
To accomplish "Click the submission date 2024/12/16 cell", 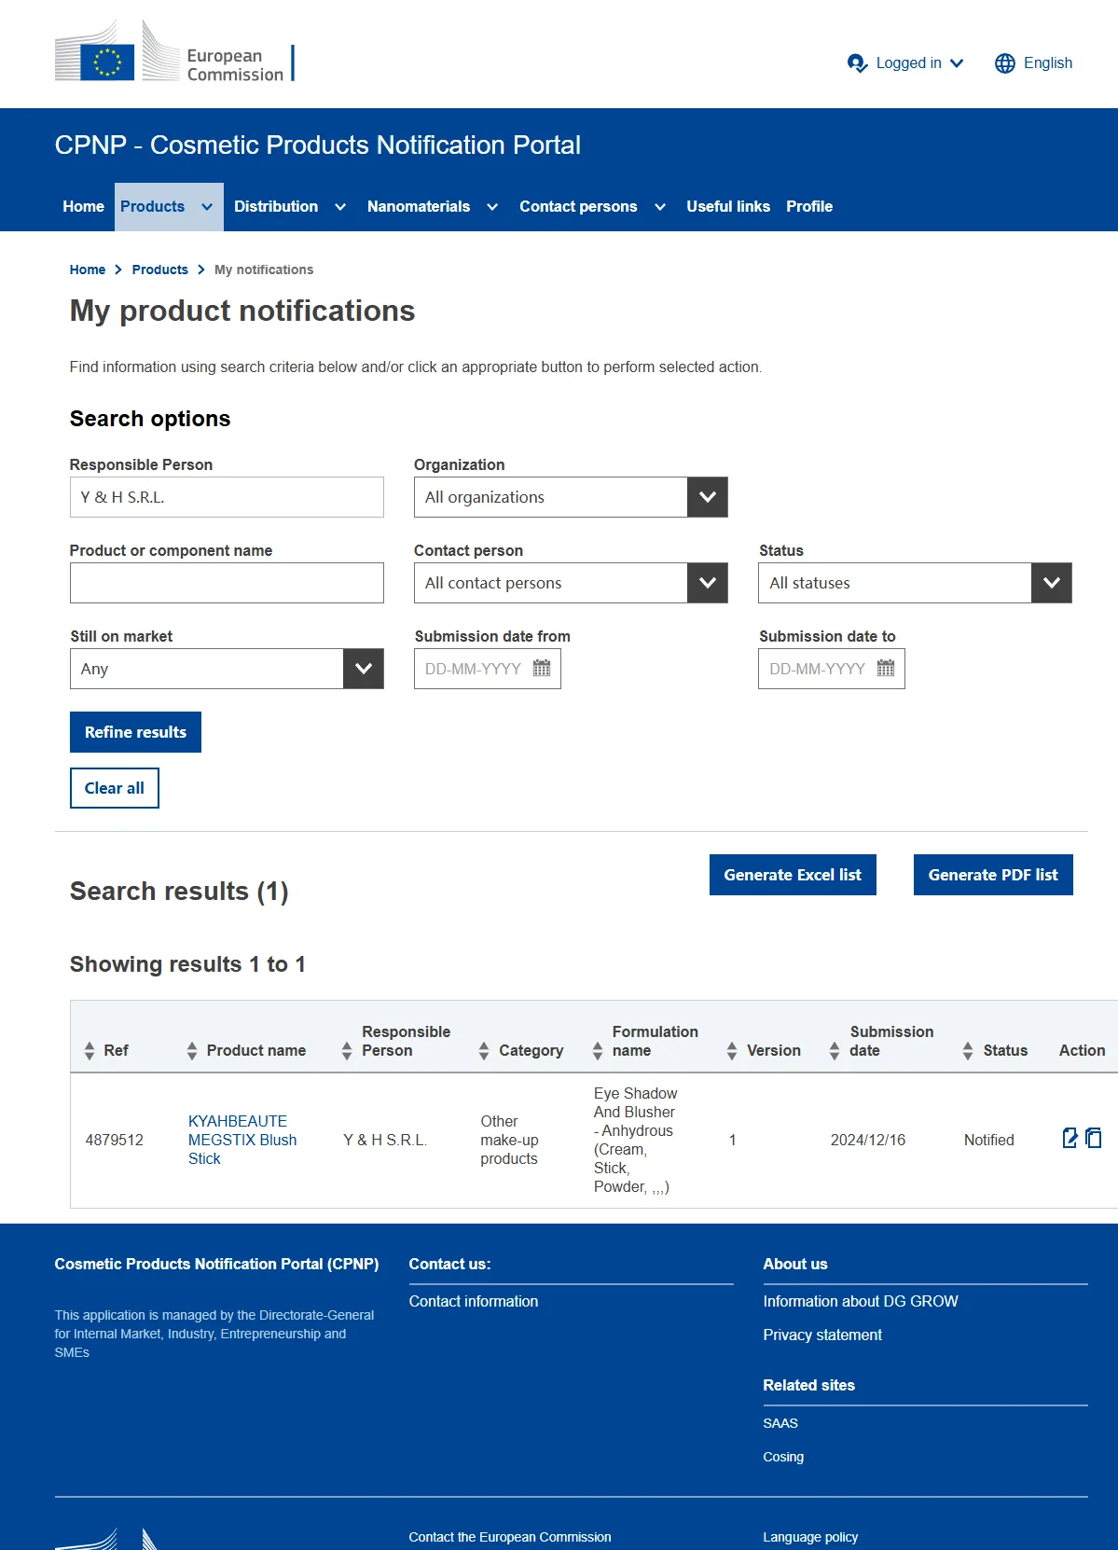I will click(868, 1140).
